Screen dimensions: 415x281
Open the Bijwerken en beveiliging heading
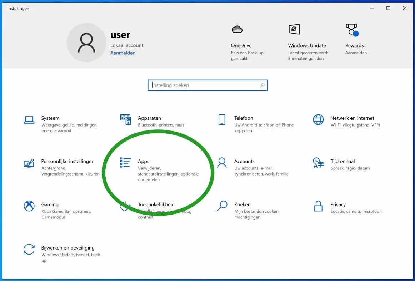click(68, 248)
